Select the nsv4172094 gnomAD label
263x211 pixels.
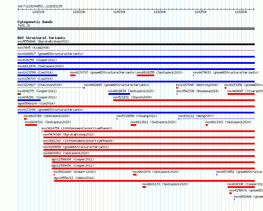click(51, 110)
